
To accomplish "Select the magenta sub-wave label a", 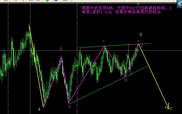I will point(61,49).
